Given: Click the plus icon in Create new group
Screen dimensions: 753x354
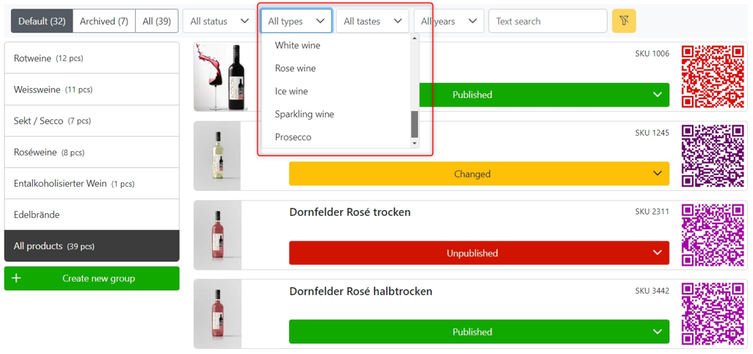Looking at the screenshot, I should (17, 278).
